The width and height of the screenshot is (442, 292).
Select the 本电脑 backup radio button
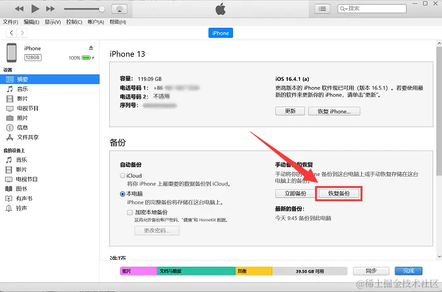122,194
